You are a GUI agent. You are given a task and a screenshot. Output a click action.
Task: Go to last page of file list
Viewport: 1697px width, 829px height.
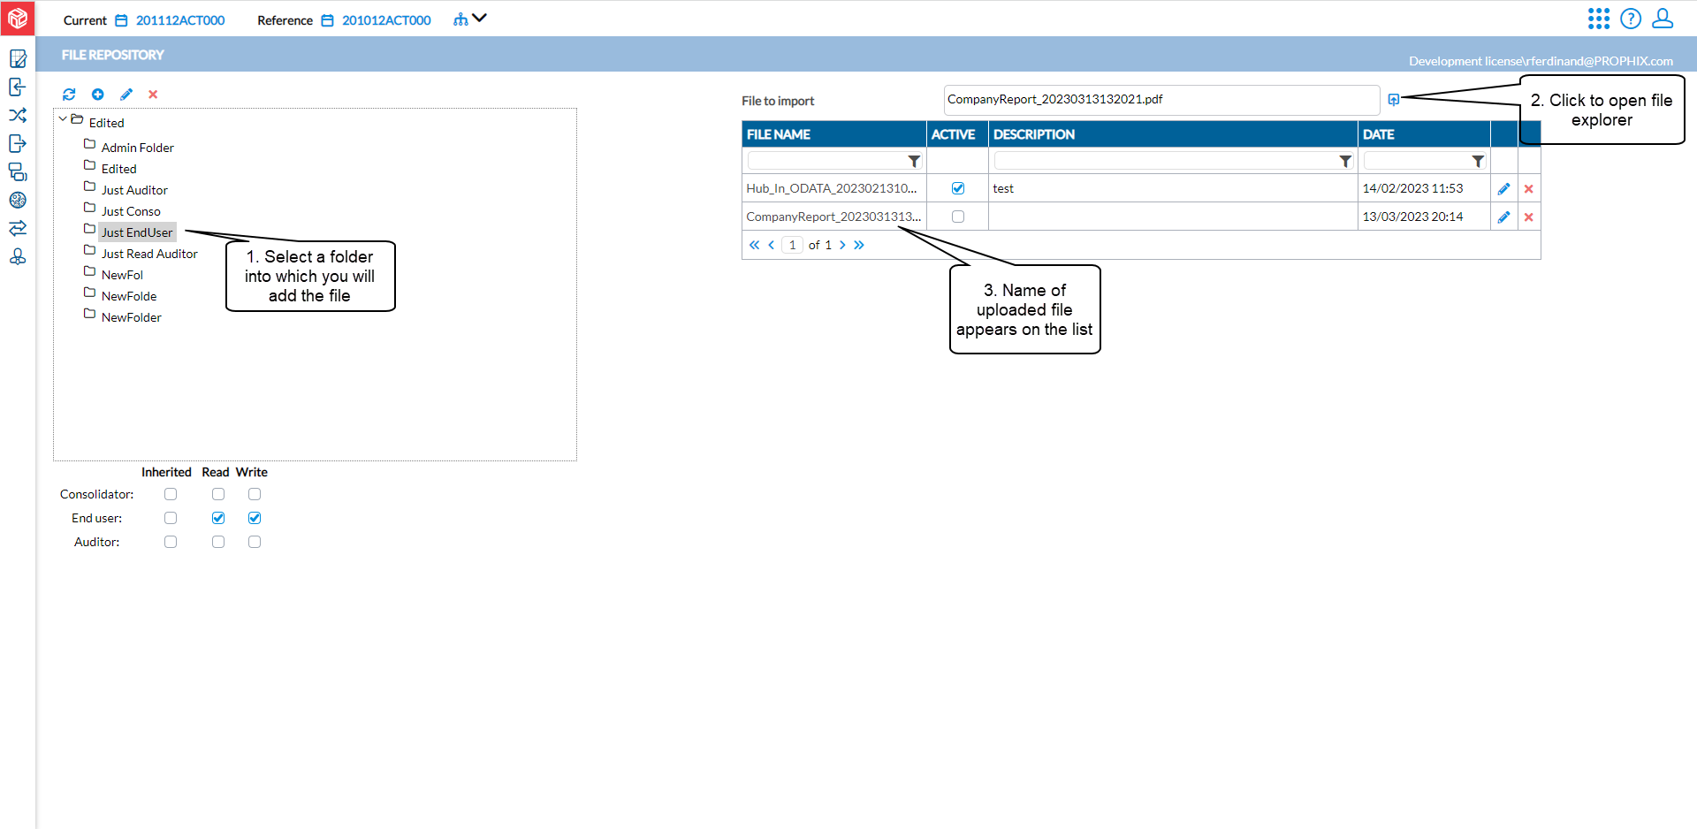(x=859, y=245)
